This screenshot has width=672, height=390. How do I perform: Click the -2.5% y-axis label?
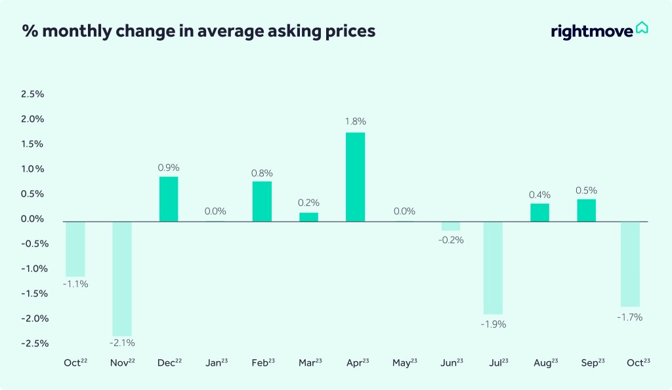click(31, 343)
